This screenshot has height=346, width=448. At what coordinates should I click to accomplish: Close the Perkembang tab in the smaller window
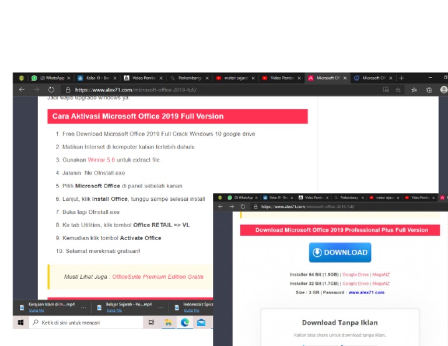363,197
